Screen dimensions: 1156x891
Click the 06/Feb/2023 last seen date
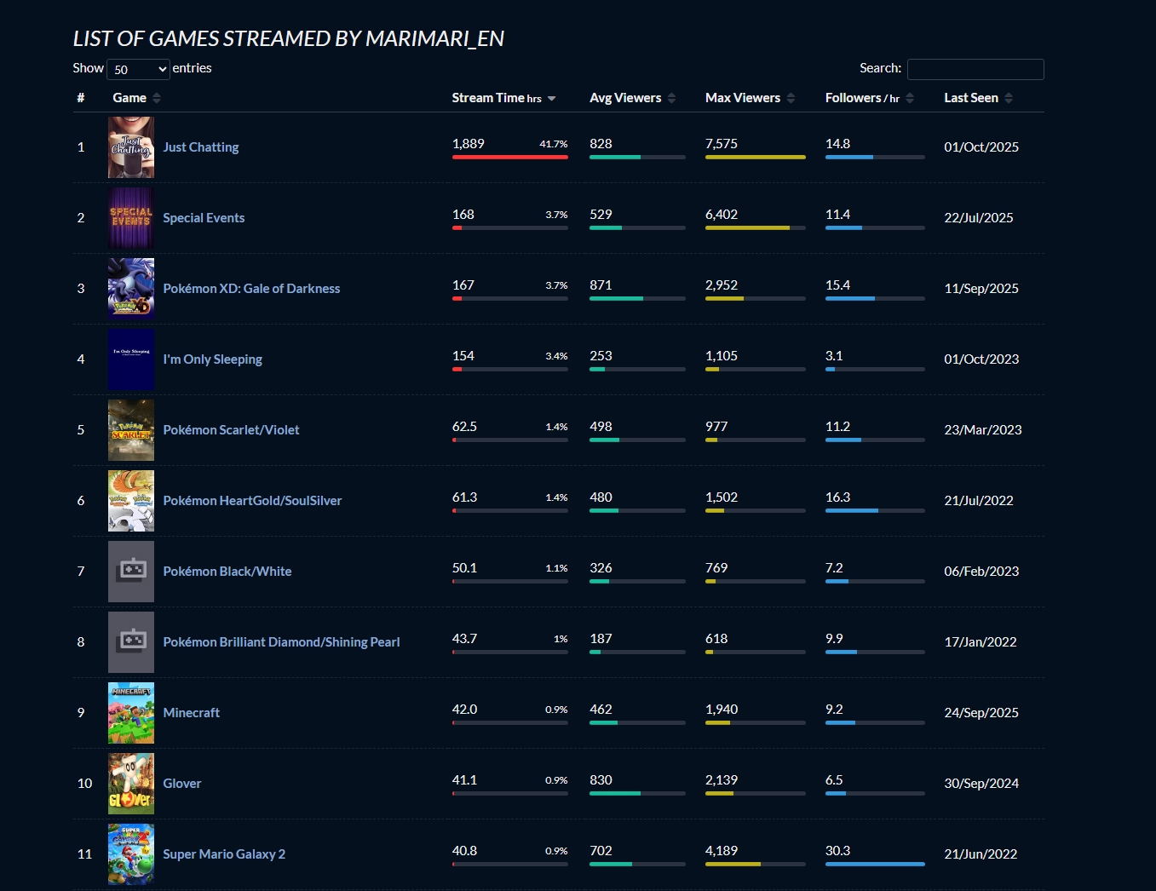[981, 572]
